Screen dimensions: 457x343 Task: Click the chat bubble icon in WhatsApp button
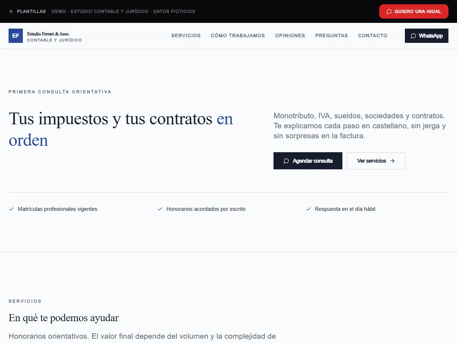(x=413, y=36)
